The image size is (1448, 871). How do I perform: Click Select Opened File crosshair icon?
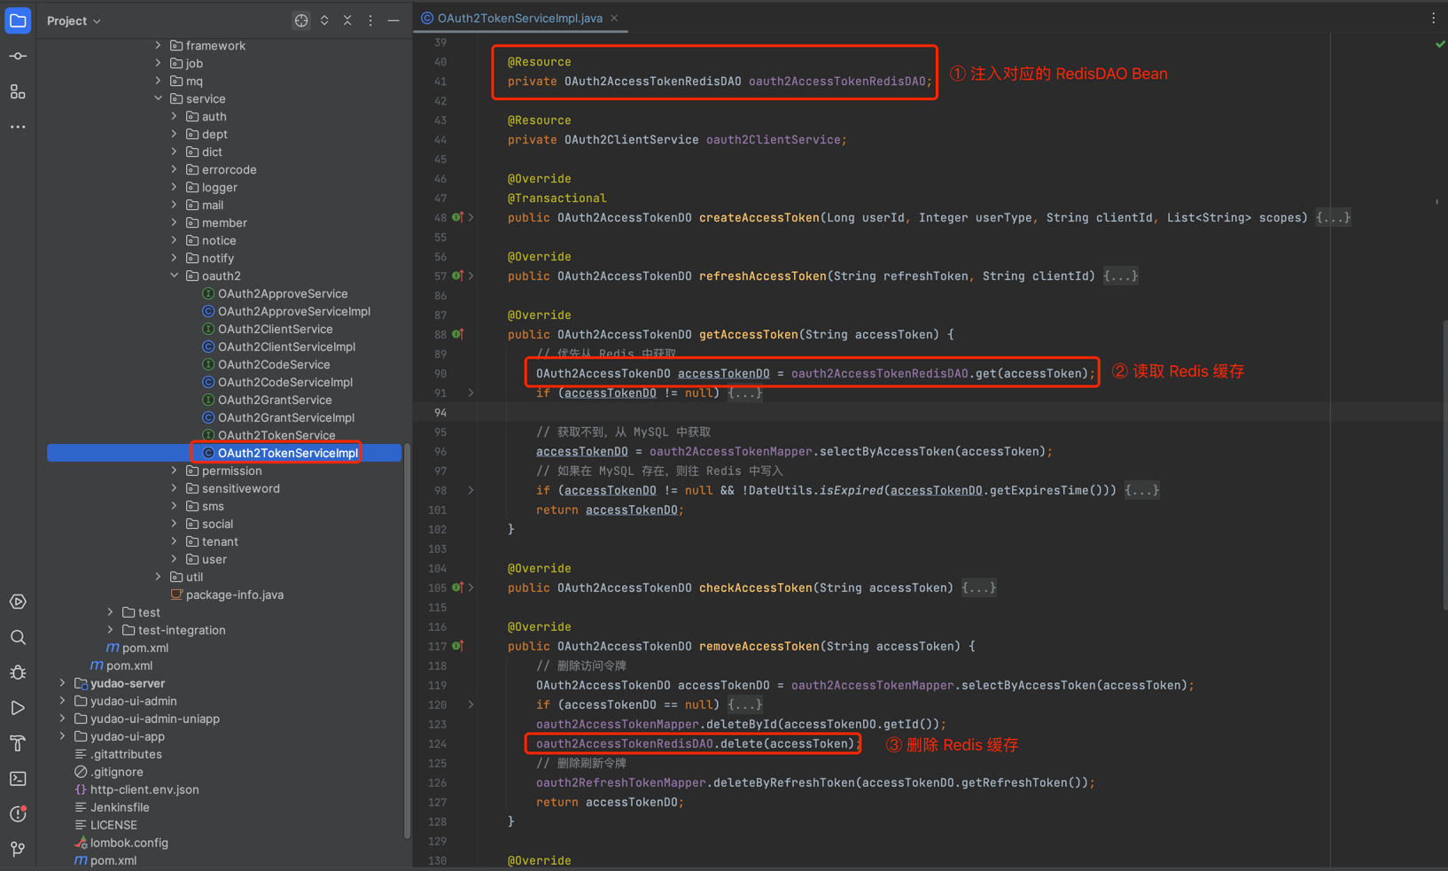click(301, 19)
